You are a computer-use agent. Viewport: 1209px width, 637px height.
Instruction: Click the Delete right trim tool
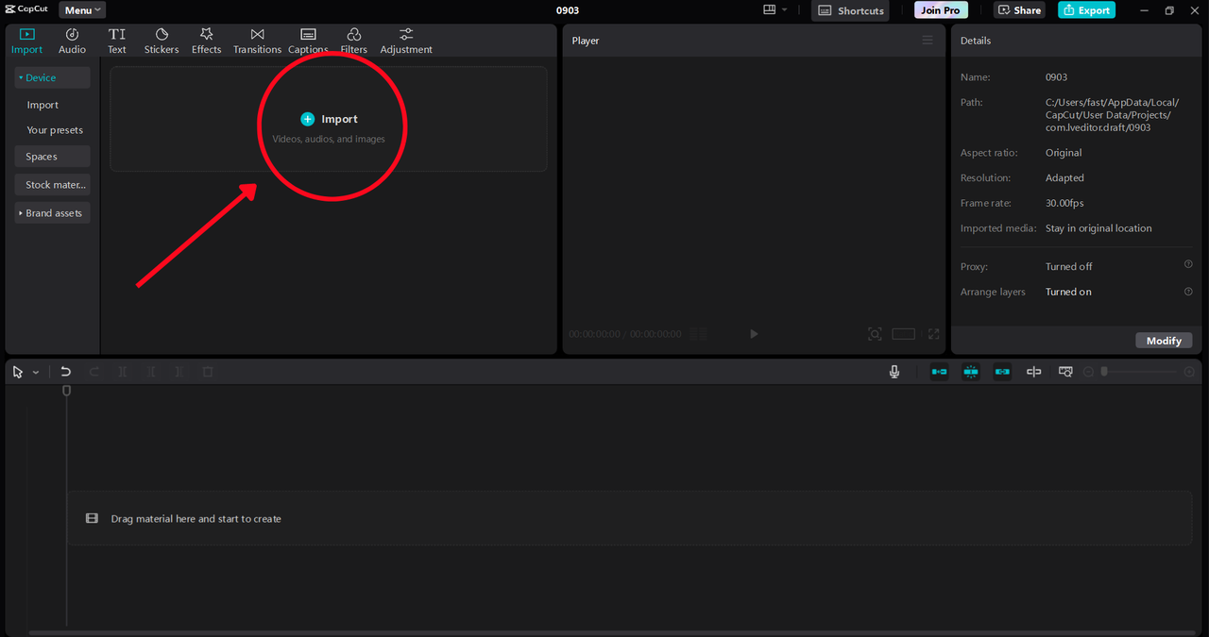click(x=179, y=372)
